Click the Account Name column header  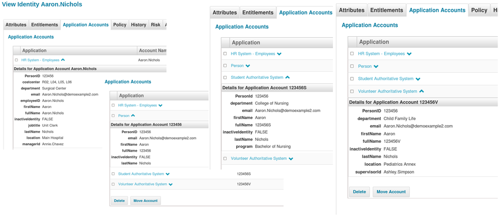coord(151,50)
